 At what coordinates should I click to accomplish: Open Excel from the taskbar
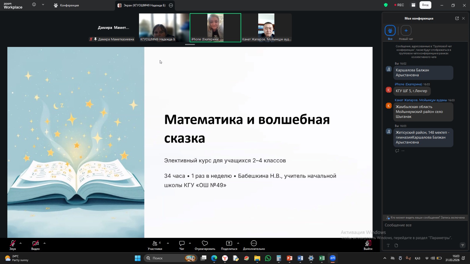[322, 258]
